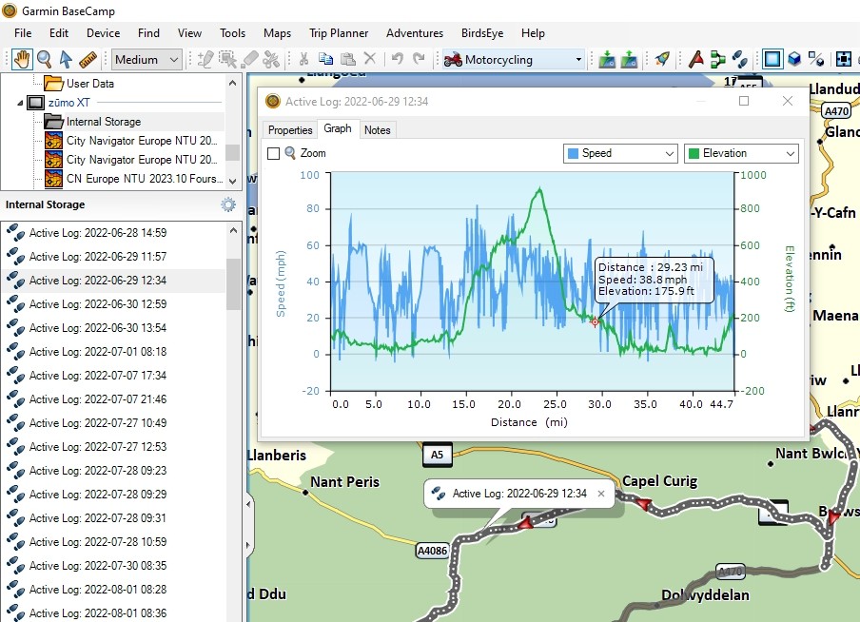Click the rocket Adventure icon

pyautogui.click(x=662, y=59)
